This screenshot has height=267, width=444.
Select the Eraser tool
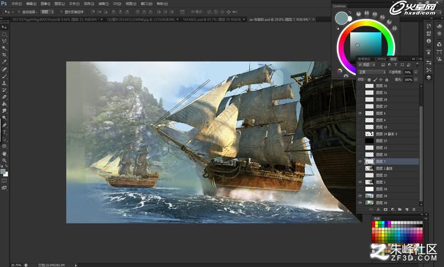click(x=4, y=97)
